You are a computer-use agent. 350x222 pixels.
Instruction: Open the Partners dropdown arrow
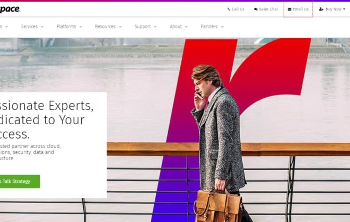point(222,27)
